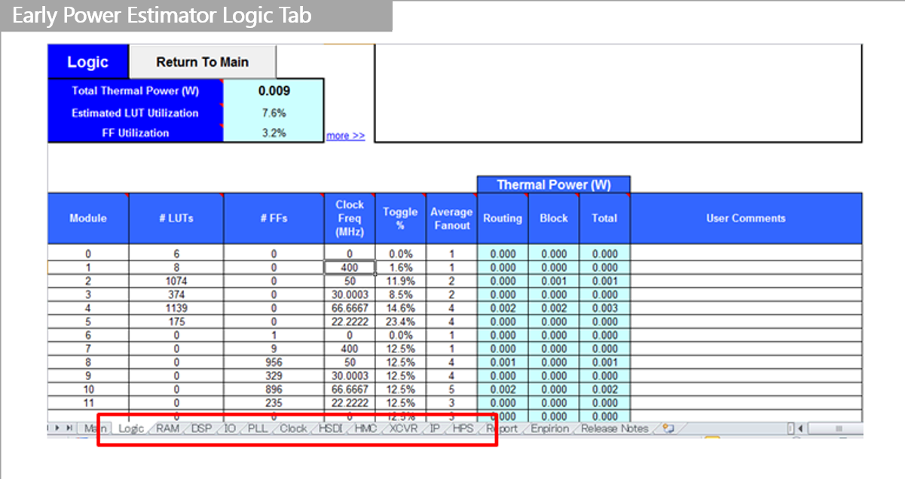Click the horizontal scrollbar at bottom right

coord(836,428)
